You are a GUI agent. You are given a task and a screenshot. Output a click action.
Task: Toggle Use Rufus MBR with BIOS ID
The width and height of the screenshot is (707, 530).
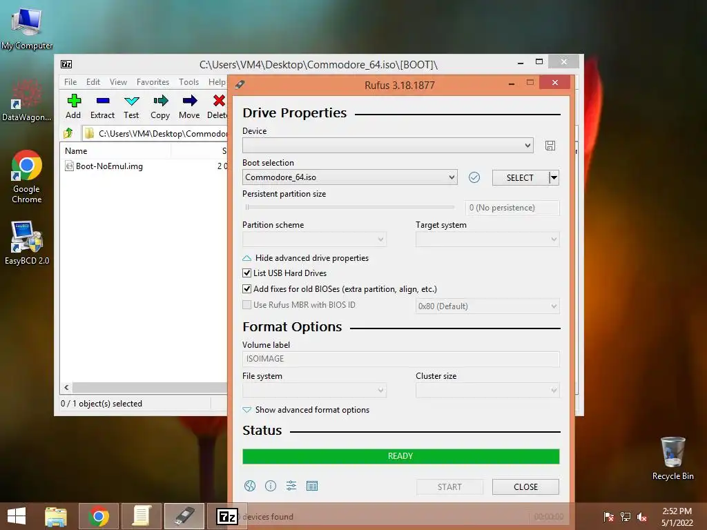(246, 304)
